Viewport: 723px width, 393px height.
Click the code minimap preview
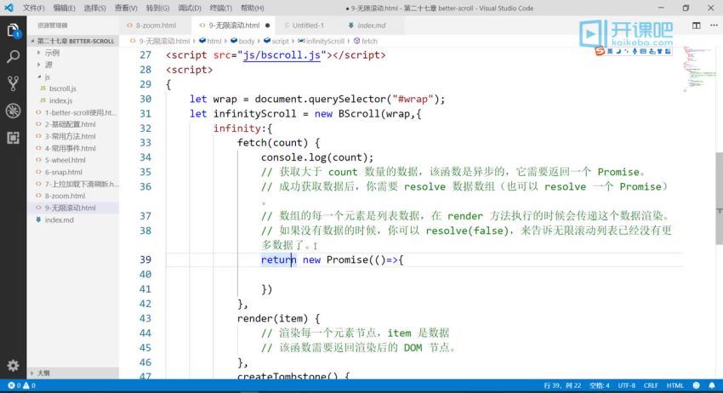point(698,68)
